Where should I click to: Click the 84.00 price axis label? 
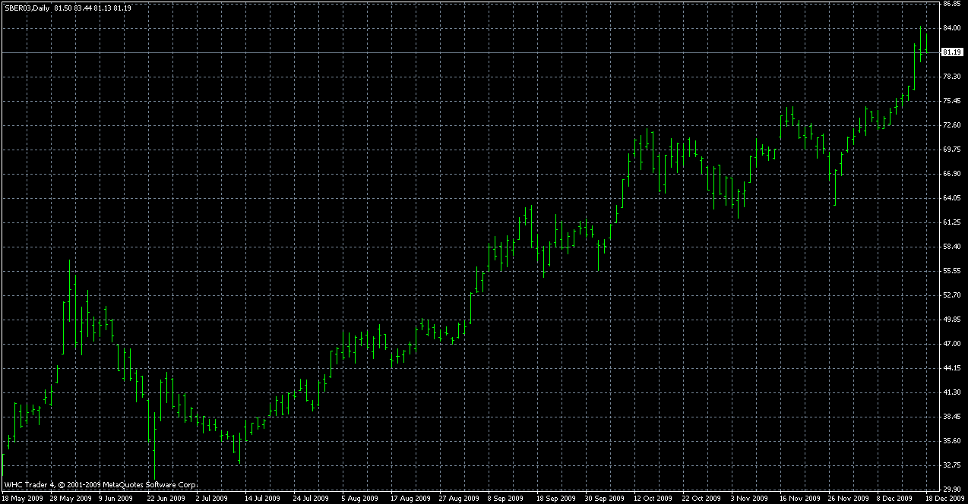pyautogui.click(x=951, y=28)
